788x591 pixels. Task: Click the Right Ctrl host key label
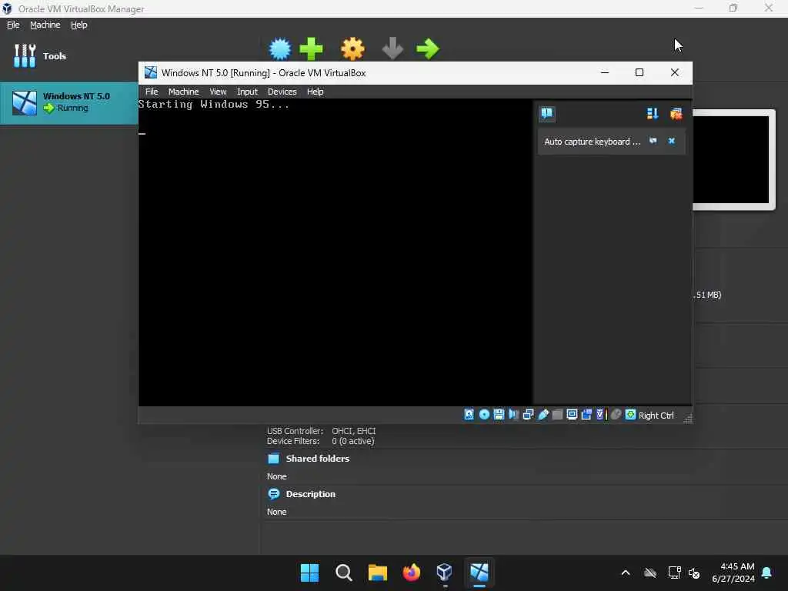[656, 415]
